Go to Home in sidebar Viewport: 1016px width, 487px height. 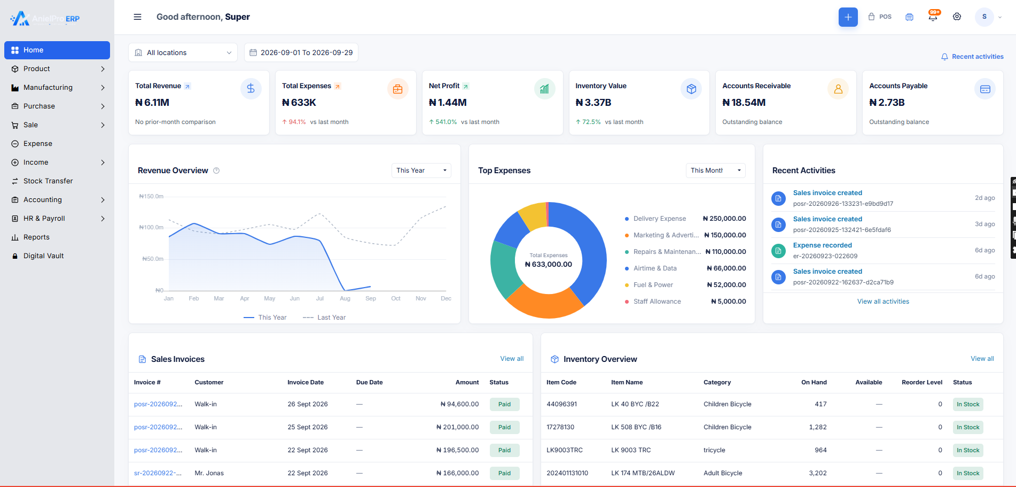57,50
